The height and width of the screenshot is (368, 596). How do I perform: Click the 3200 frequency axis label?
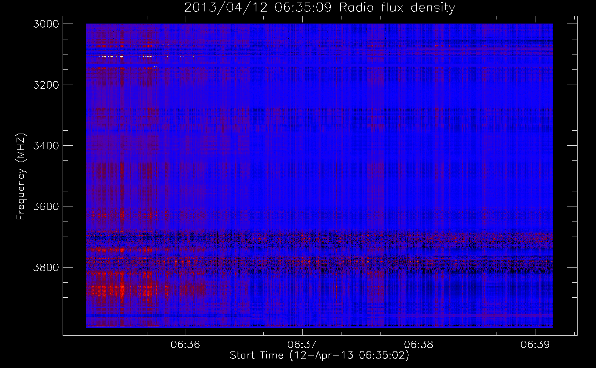46,85
